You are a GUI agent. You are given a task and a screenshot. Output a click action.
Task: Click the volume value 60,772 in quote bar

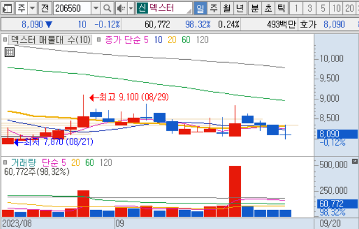[157, 24]
